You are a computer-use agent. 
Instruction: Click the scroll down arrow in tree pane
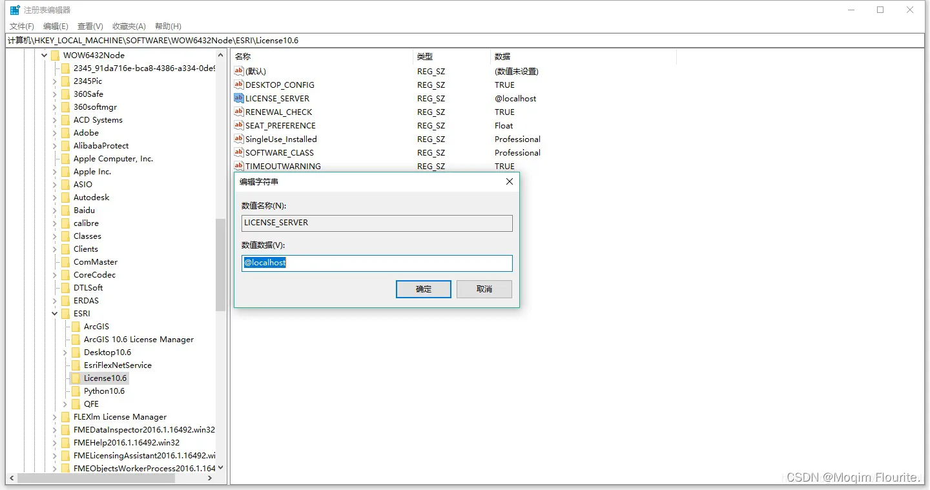coord(220,467)
